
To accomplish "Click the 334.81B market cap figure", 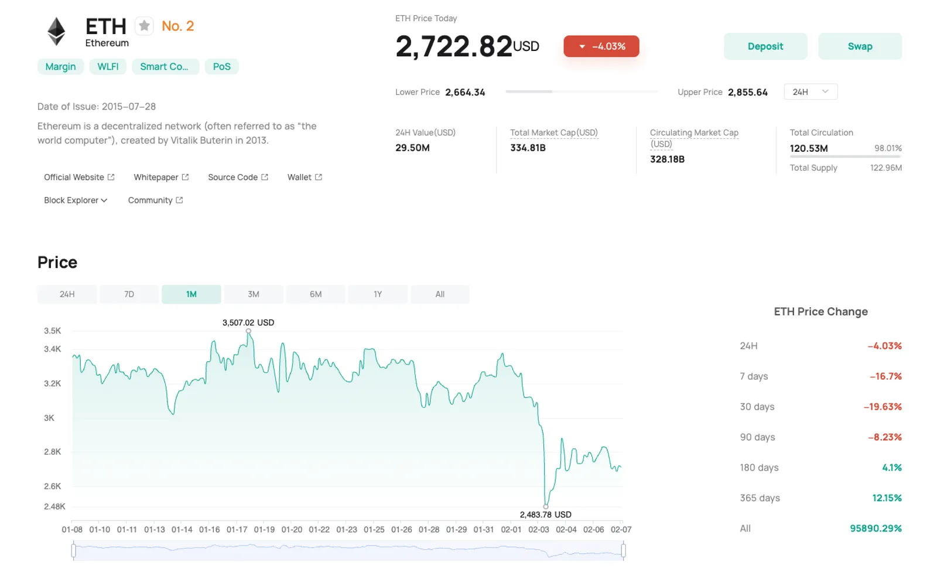I will click(528, 148).
